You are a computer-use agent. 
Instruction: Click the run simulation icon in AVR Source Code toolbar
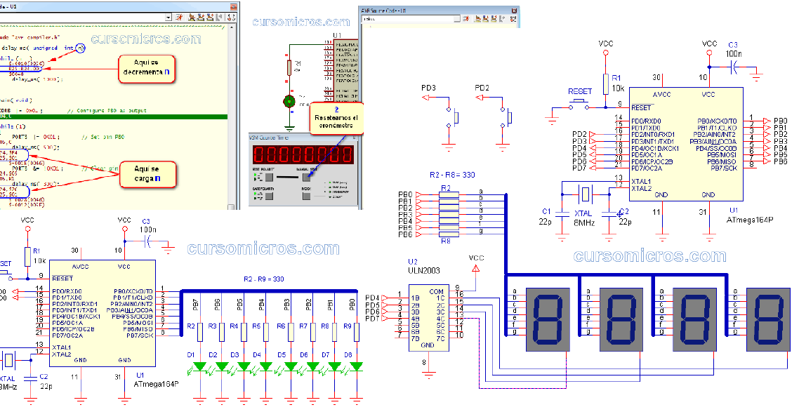click(x=466, y=19)
